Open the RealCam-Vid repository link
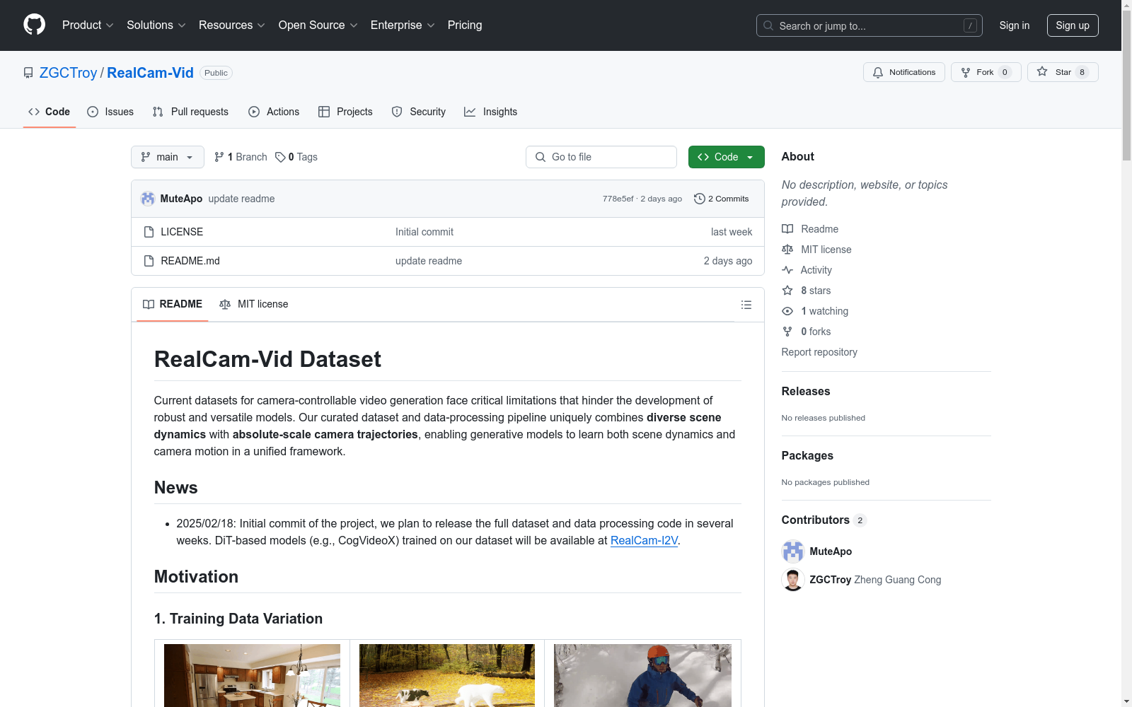Screen dimensions: 1132x707 point(150,73)
